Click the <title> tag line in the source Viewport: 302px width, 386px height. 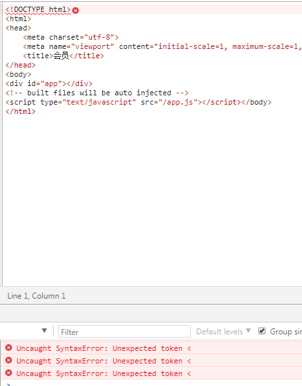(64, 56)
